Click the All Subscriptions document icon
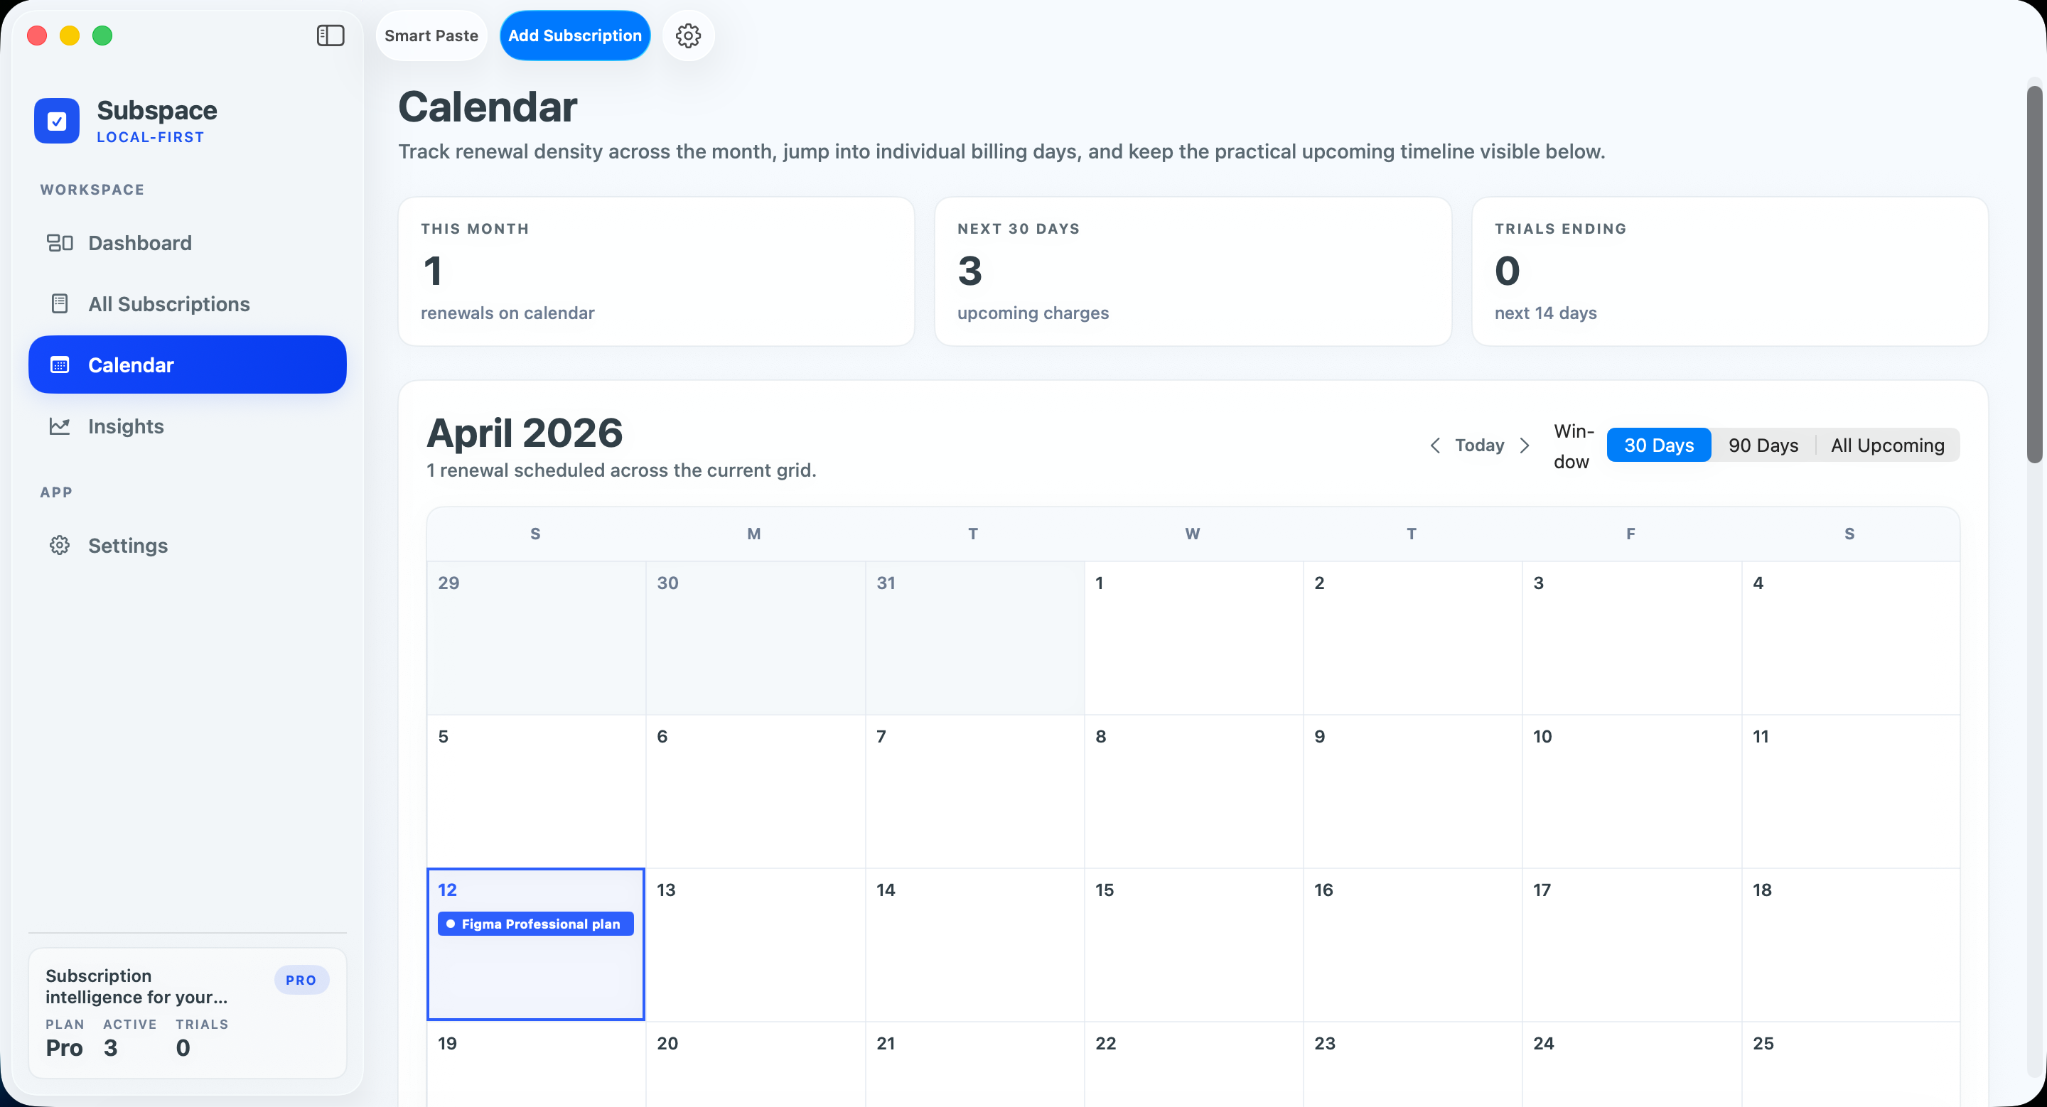 pos(60,303)
